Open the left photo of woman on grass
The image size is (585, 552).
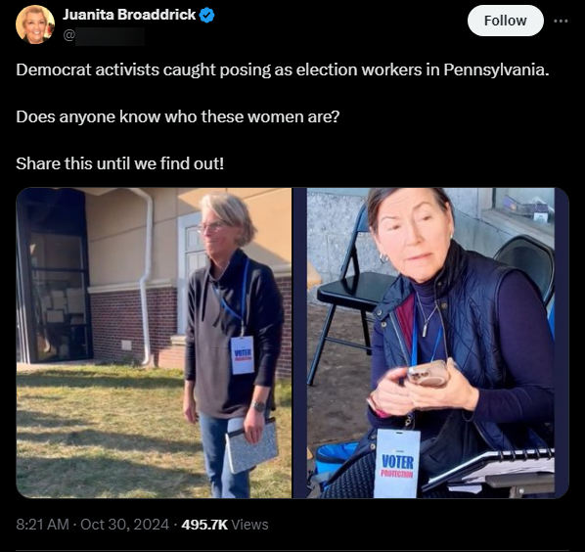154,343
